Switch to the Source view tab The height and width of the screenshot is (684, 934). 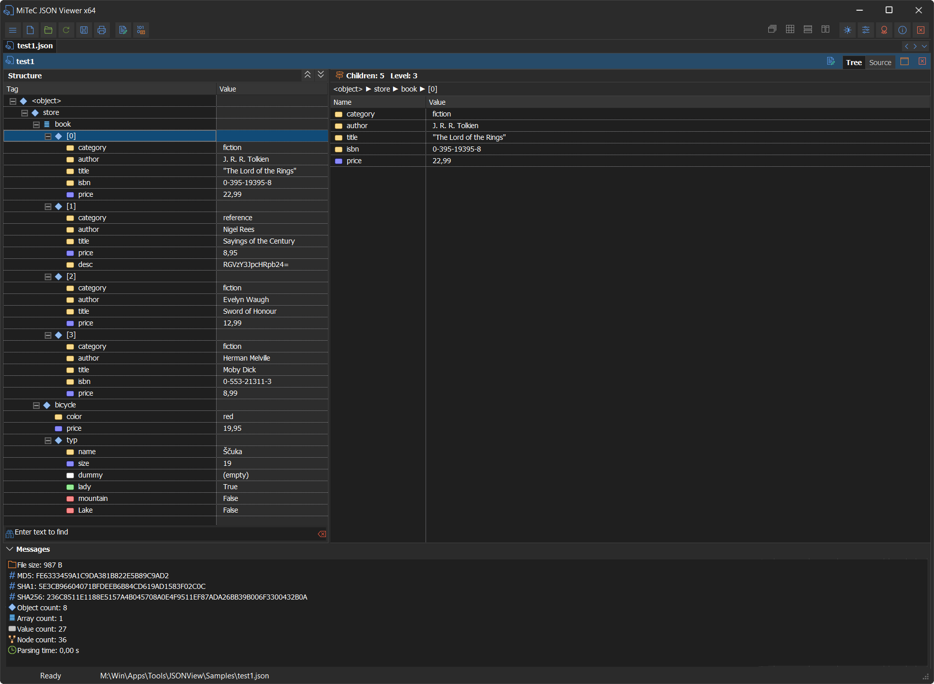click(x=880, y=63)
